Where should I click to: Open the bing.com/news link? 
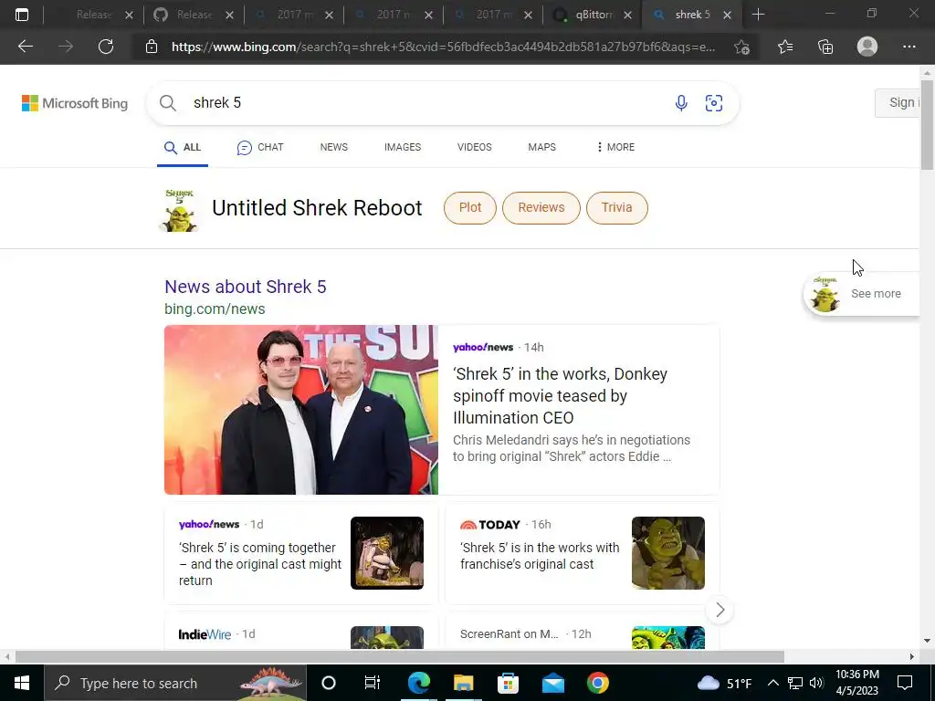click(x=215, y=309)
